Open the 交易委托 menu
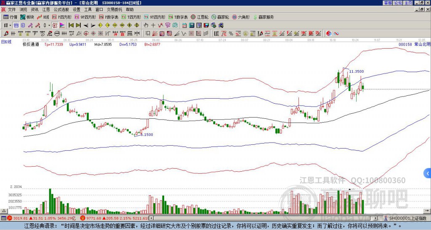The image size is (431, 230). click(114, 10)
